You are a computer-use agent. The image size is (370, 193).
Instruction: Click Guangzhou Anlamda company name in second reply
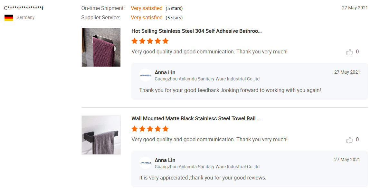207,167
